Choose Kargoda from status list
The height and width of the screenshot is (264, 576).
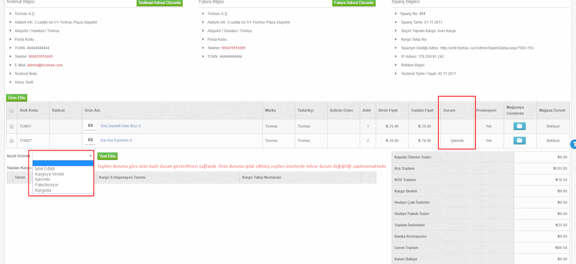click(43, 190)
